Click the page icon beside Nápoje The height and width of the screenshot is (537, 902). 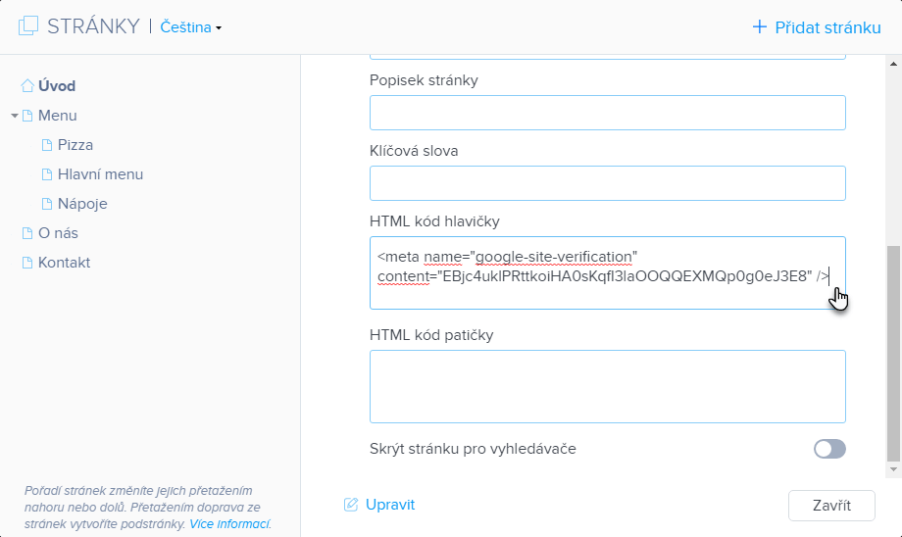coord(47,204)
